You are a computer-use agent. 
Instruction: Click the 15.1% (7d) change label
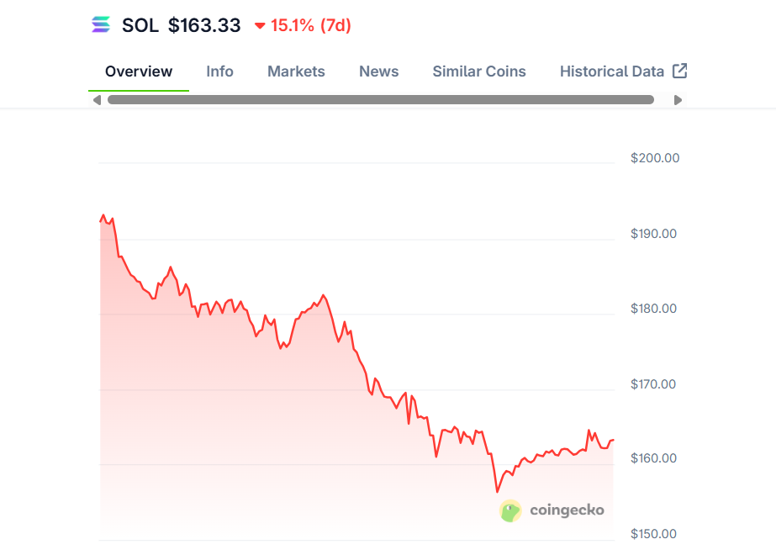310,25
